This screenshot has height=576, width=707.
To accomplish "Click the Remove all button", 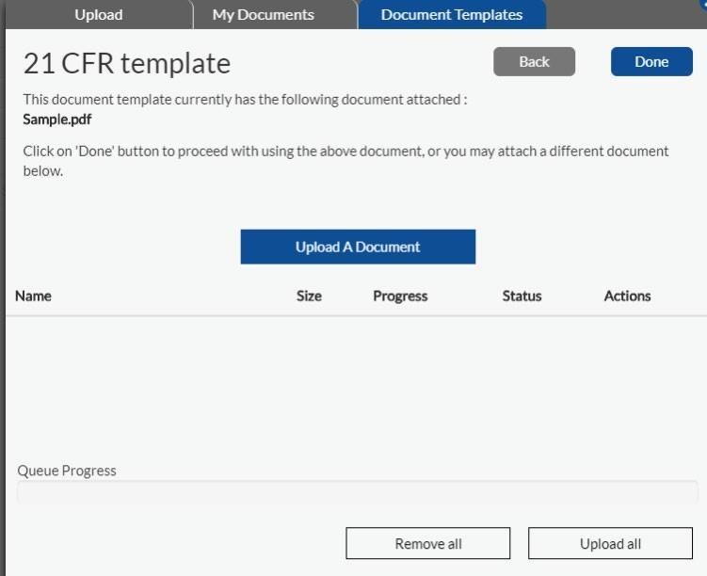I will (428, 544).
